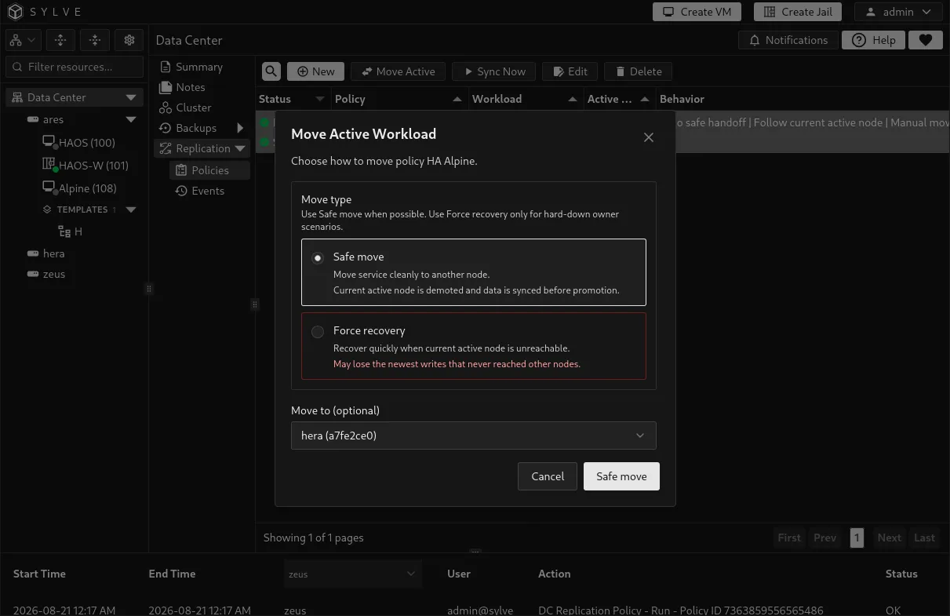The image size is (950, 616).
Task: Select HAOS-W (101) jail in tree
Action: (85, 166)
